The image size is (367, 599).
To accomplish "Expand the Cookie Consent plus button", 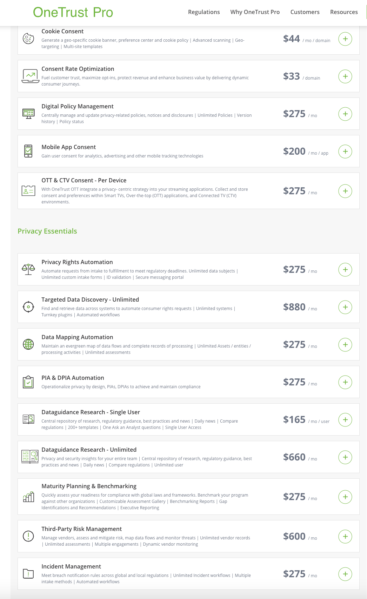I will coord(346,39).
